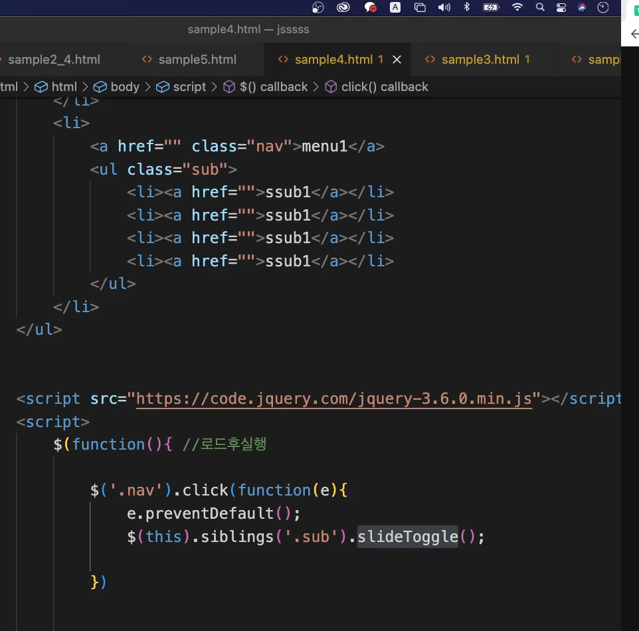Click '.nav' selector string in click handler

click(x=136, y=490)
